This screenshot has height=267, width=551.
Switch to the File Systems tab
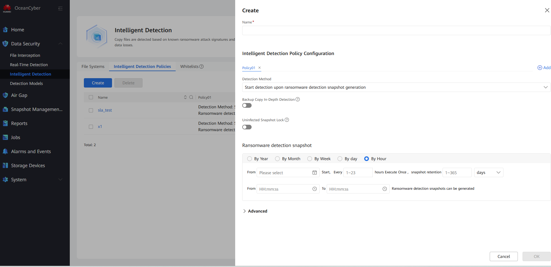click(93, 66)
